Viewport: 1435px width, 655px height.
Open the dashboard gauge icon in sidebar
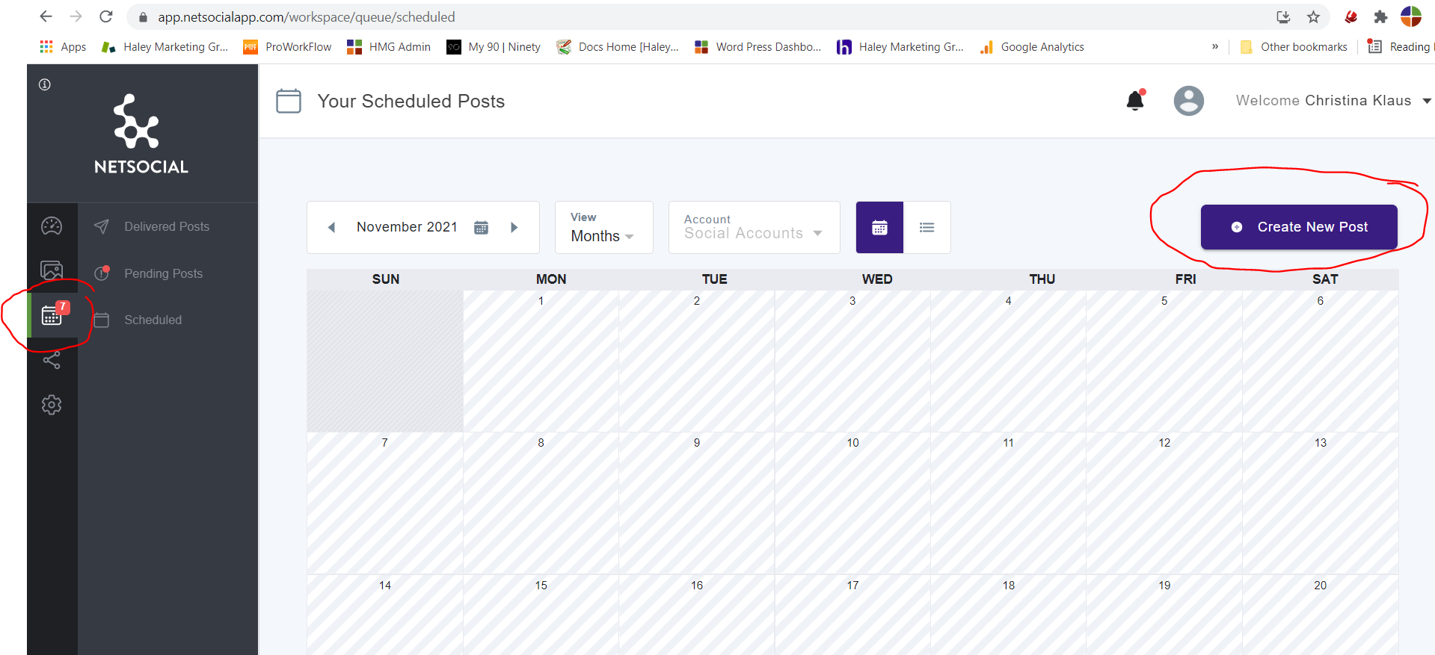pos(52,226)
